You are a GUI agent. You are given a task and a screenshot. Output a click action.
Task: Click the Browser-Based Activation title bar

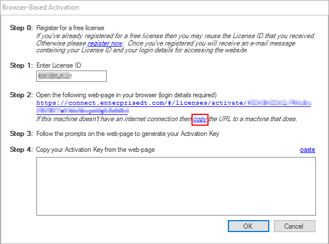[165, 7]
